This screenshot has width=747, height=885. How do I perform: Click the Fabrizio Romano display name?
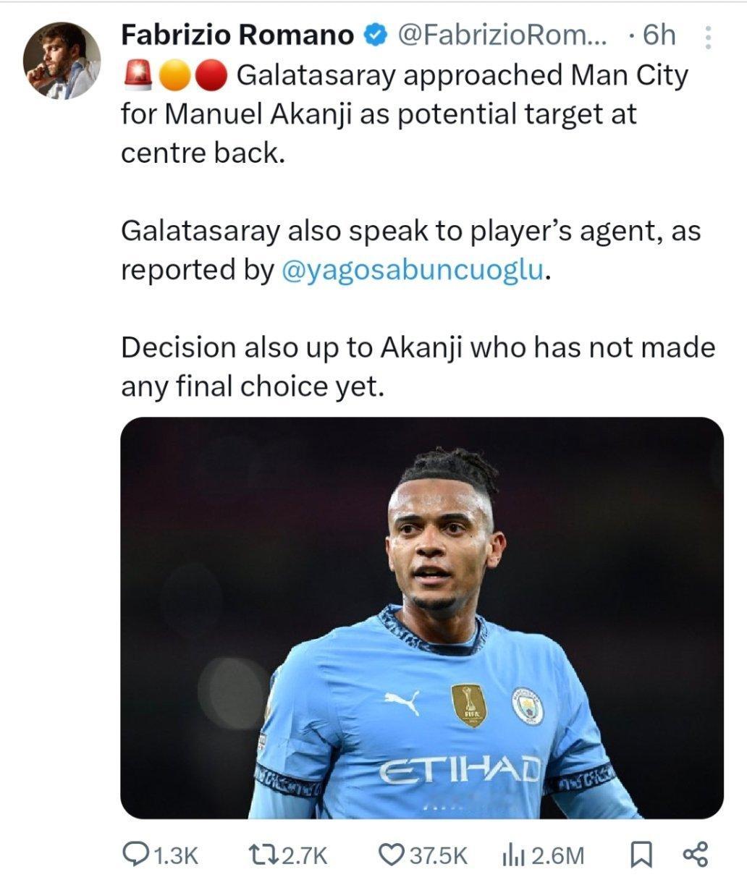[x=237, y=35]
